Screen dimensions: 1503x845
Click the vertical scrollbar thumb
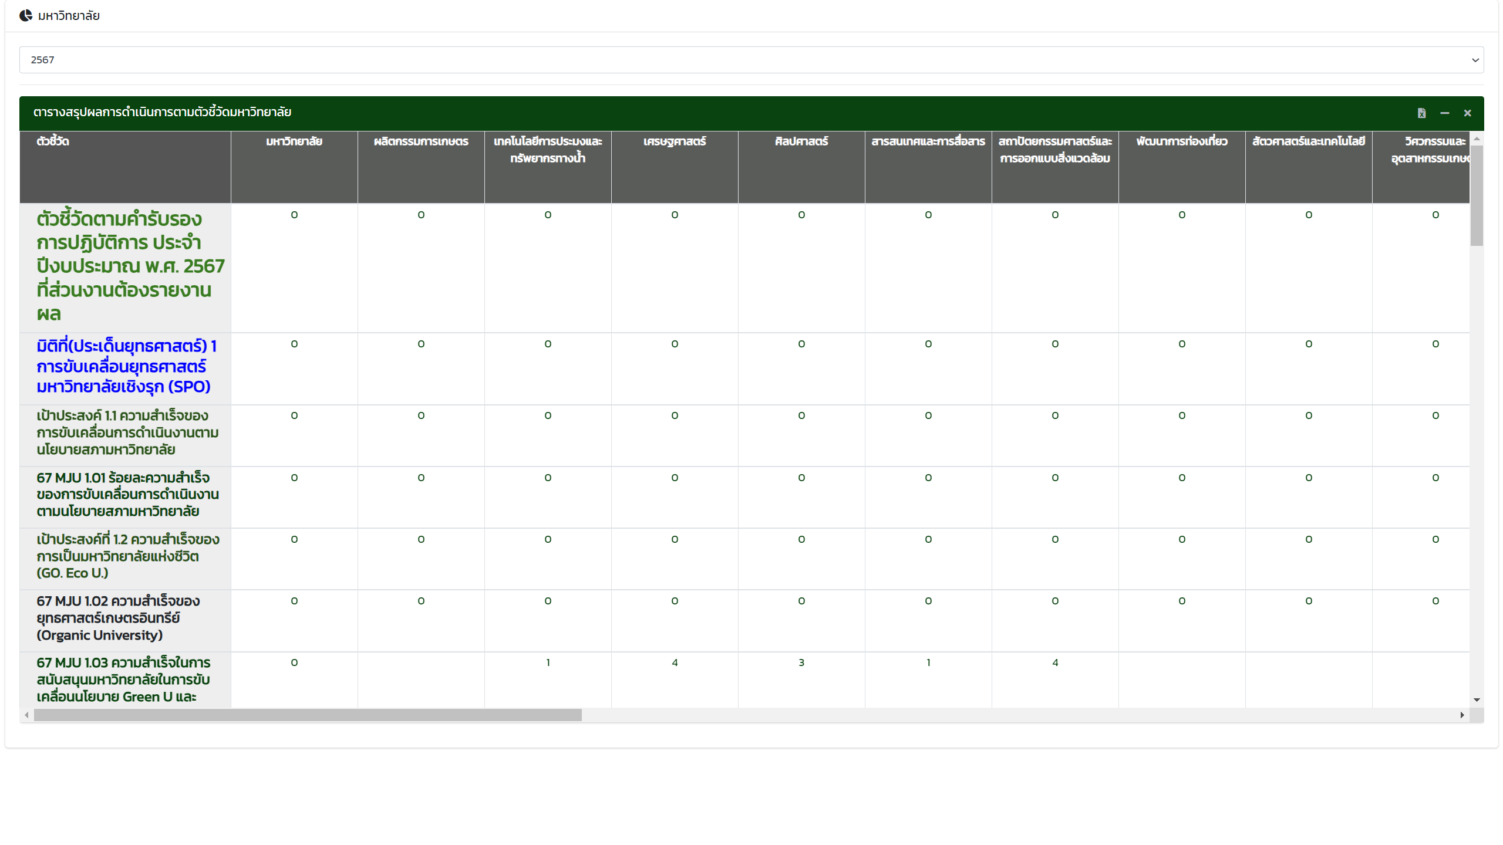tap(1477, 195)
